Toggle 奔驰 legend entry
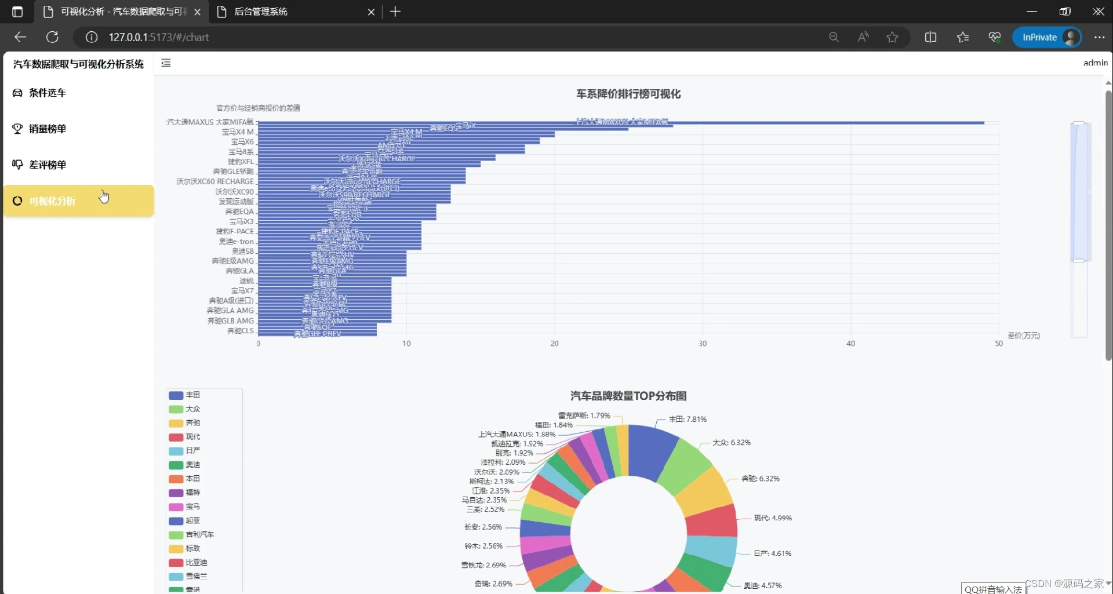This screenshot has height=594, width=1113. click(x=184, y=423)
